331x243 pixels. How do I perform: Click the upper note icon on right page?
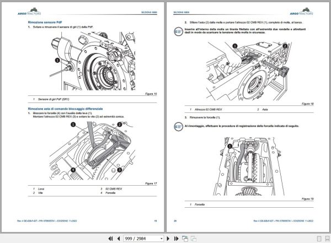(178, 31)
